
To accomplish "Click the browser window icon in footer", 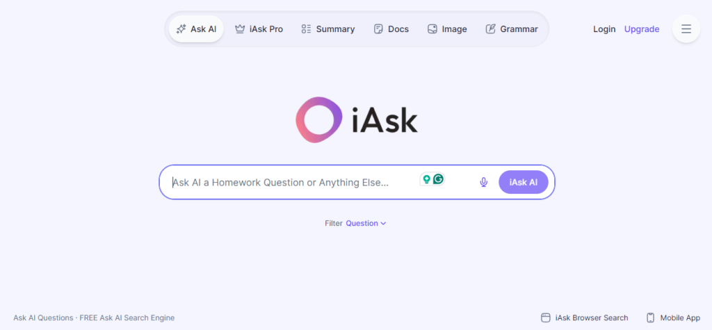I will pyautogui.click(x=545, y=317).
